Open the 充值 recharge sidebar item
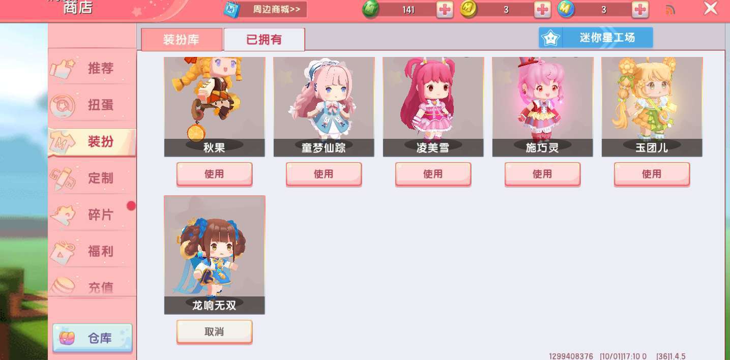Screen dimensions: 730x360 pyautogui.click(x=92, y=285)
